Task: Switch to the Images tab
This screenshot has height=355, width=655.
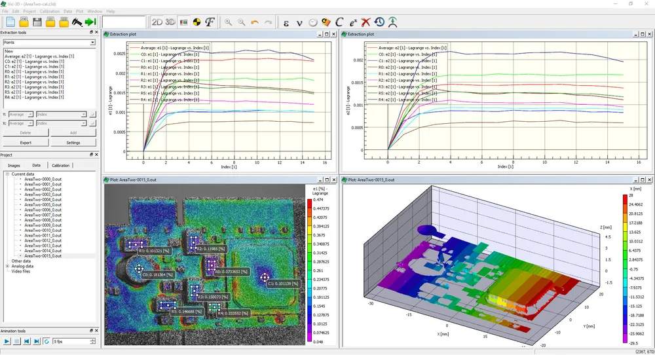Action: tap(14, 166)
